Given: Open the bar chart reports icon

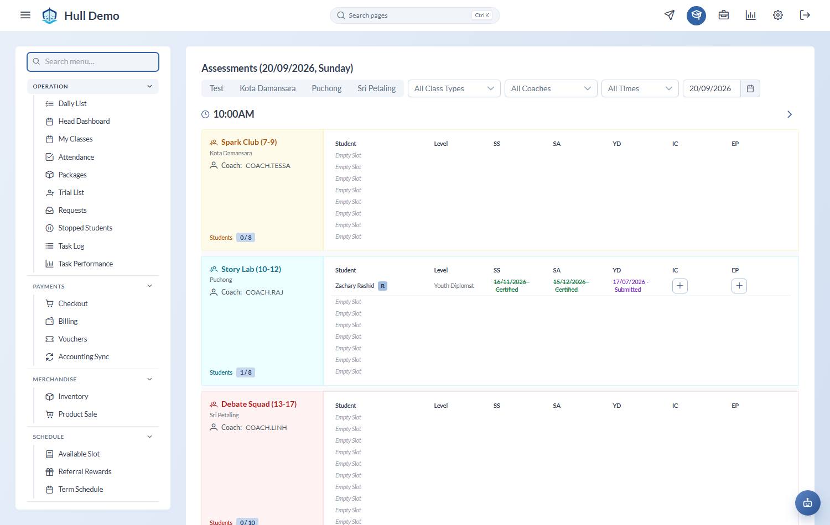Looking at the screenshot, I should [751, 15].
